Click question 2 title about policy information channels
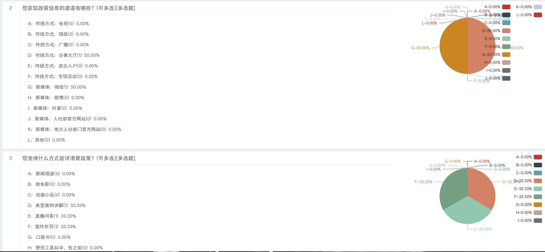 pos(78,8)
